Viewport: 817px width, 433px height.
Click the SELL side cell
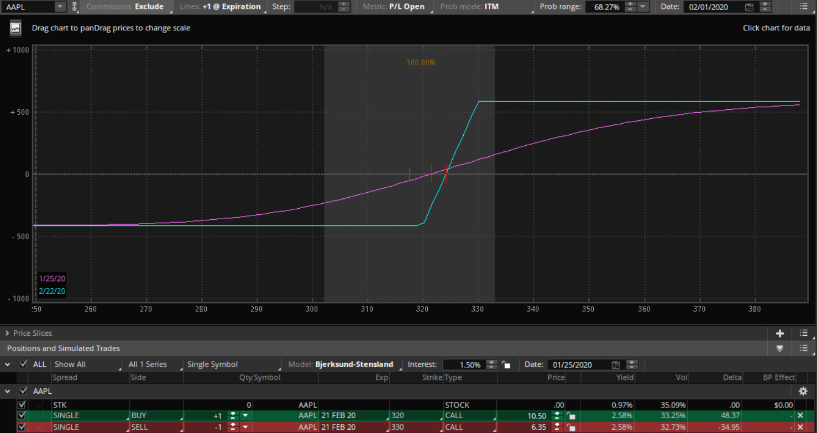[x=156, y=427]
